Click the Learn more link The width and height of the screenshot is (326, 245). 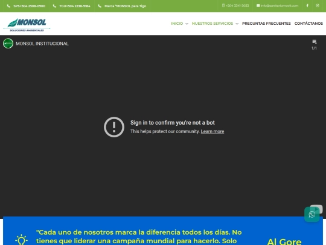(213, 131)
